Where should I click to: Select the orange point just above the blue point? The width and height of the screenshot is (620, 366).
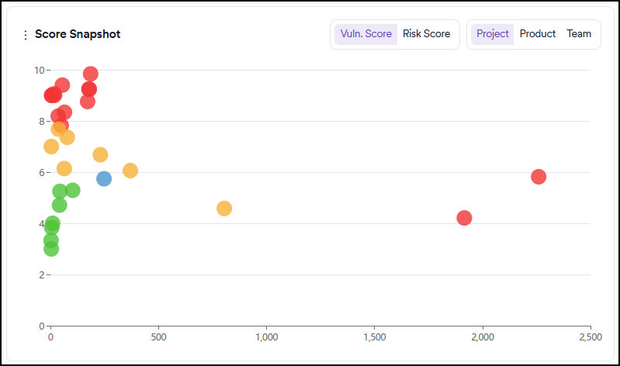(100, 155)
